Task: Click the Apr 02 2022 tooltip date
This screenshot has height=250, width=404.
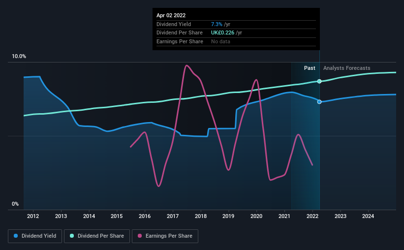Action: 171,15
